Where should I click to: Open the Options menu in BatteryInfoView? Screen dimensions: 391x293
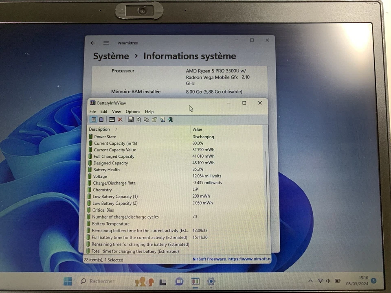(133, 112)
